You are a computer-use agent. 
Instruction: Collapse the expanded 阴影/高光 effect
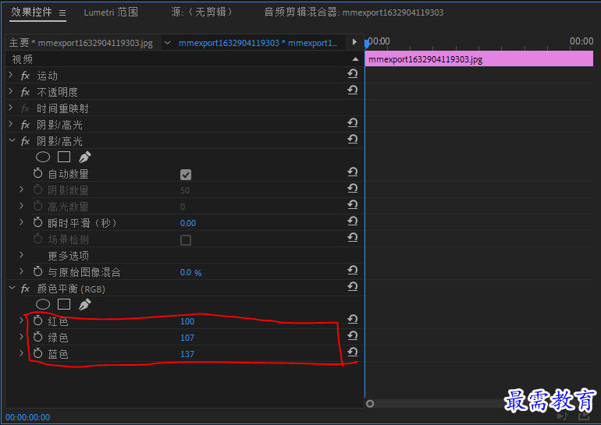pos(12,140)
